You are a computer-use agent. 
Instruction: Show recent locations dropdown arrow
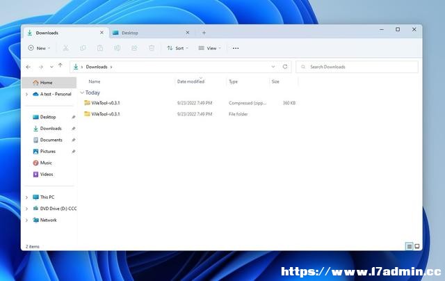[x=51, y=67]
